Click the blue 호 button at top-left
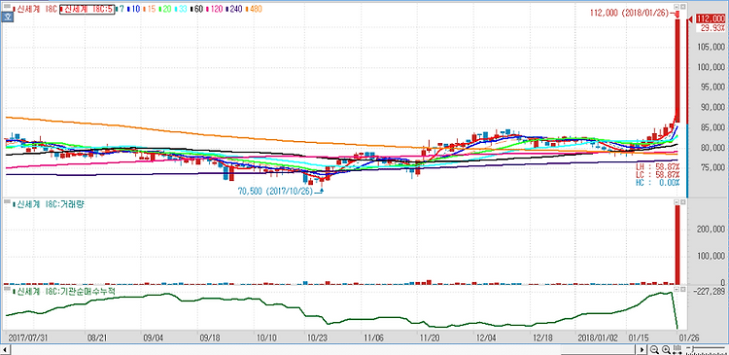Viewport: 729px width, 355px height. pos(7,18)
